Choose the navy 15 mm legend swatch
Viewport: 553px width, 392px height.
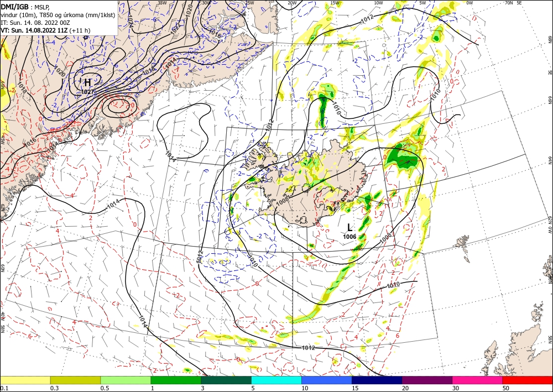pyautogui.click(x=377, y=380)
